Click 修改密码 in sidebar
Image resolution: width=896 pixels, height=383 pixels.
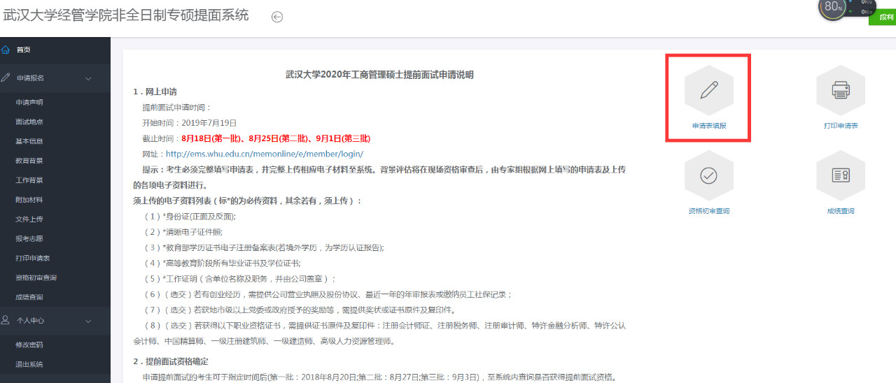(x=29, y=345)
